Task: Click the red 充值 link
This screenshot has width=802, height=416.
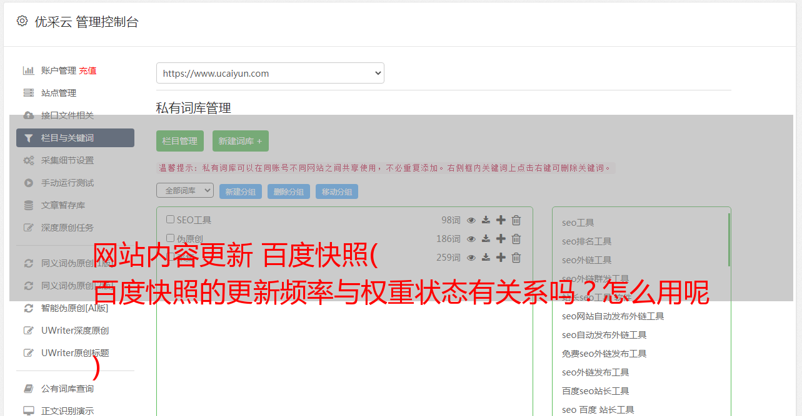Action: pos(88,71)
